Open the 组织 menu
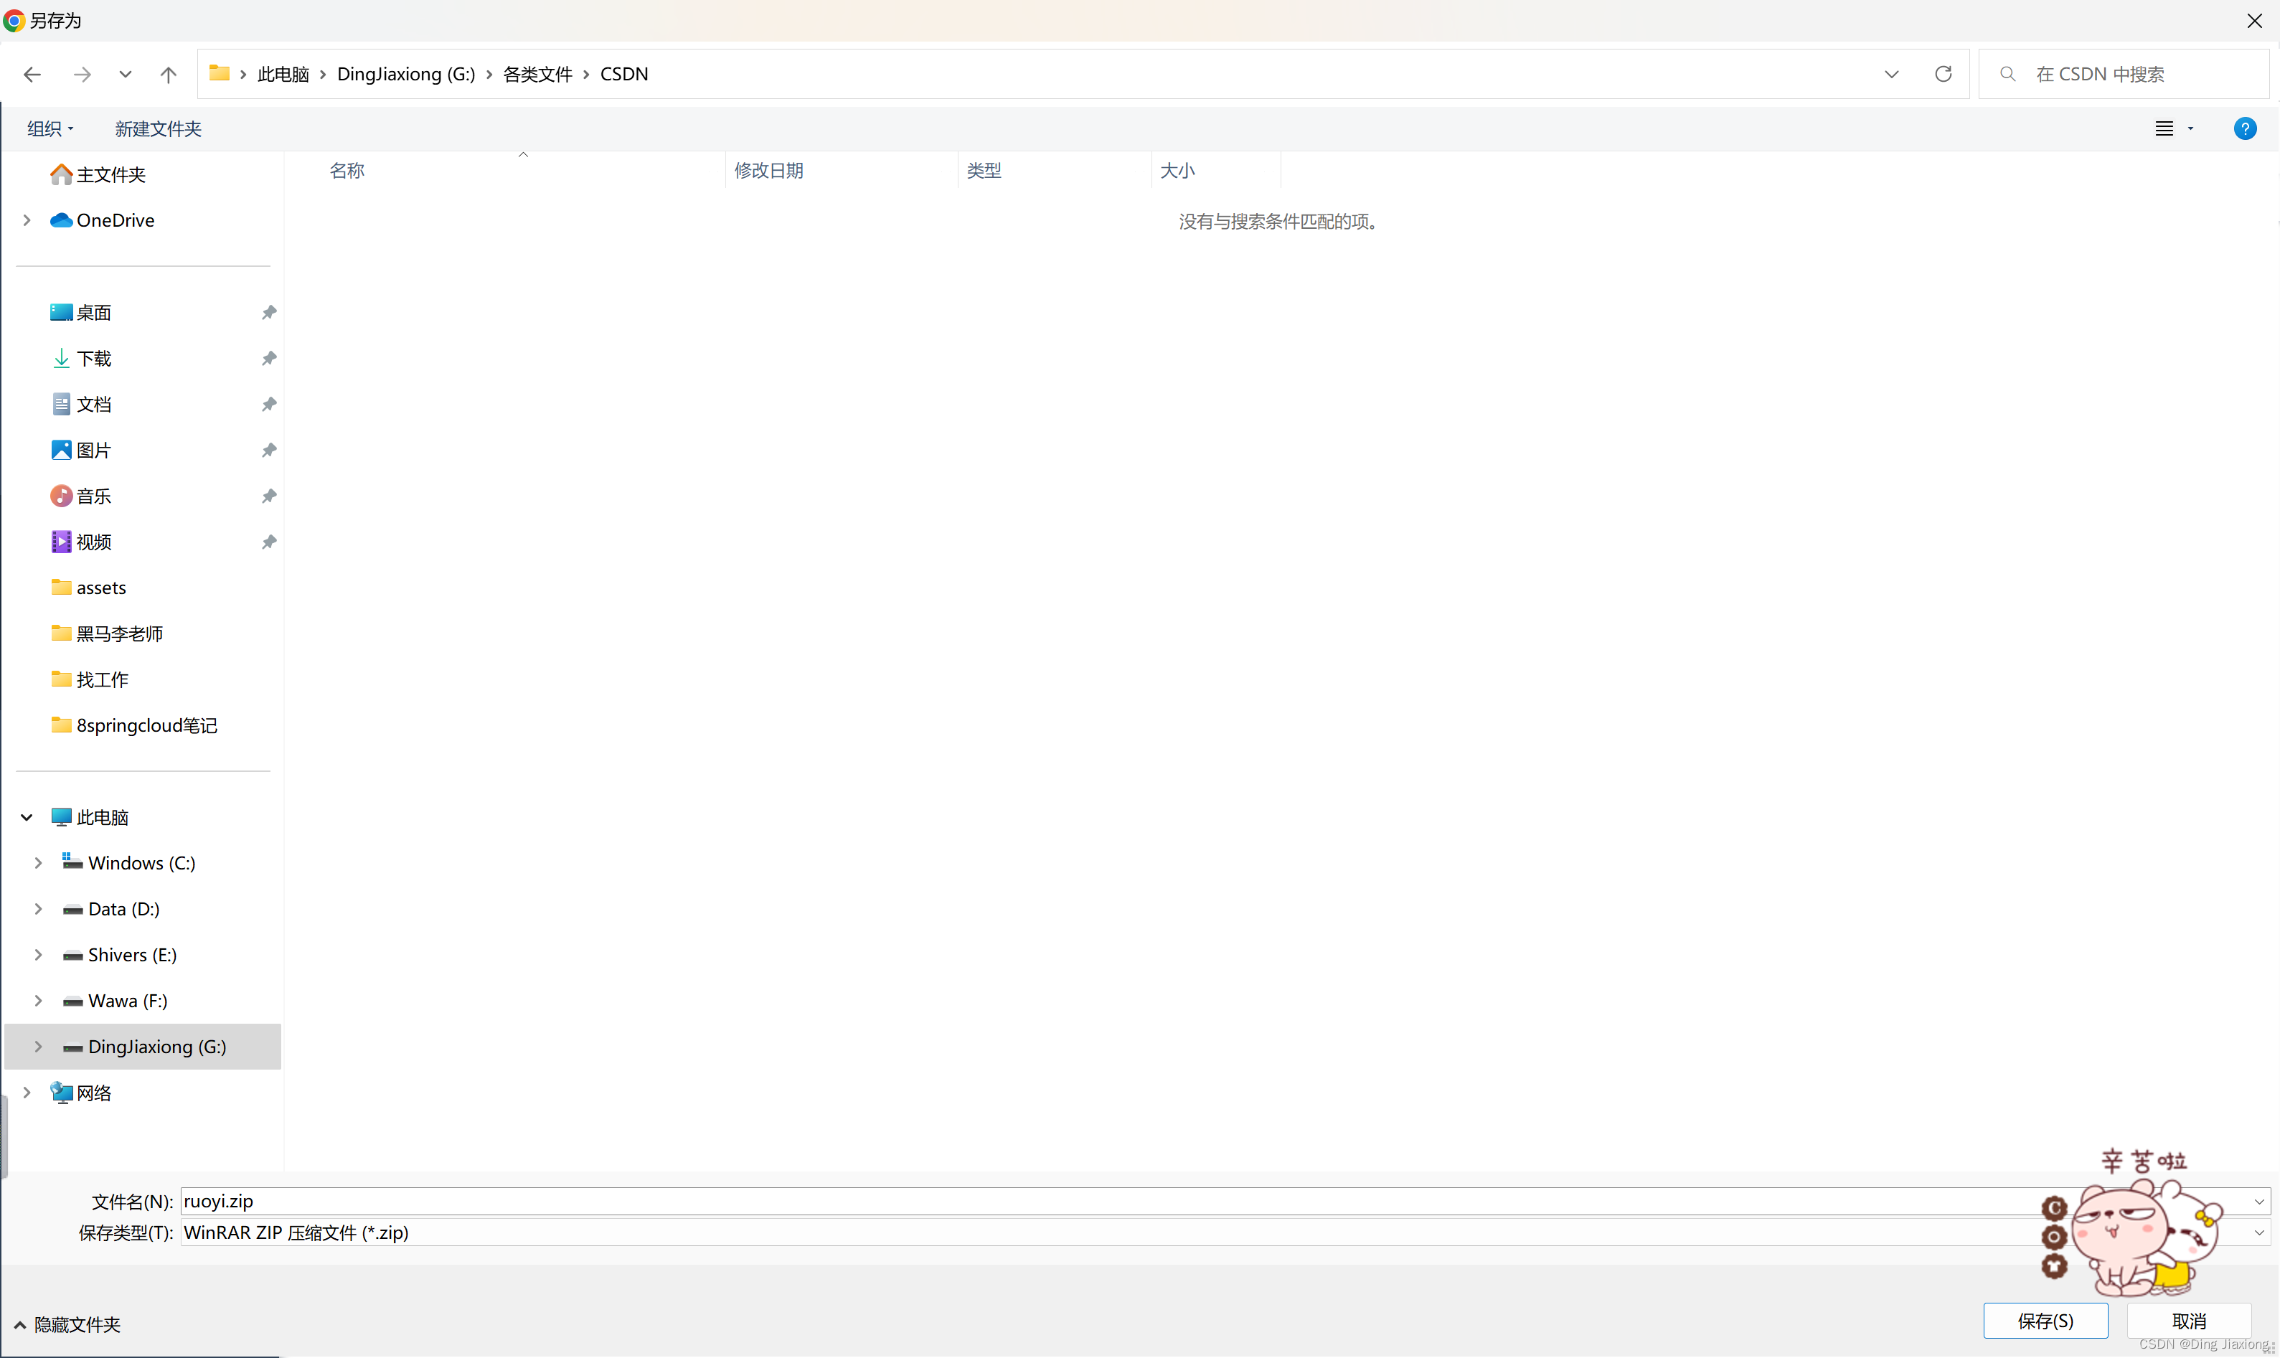 click(x=50, y=129)
